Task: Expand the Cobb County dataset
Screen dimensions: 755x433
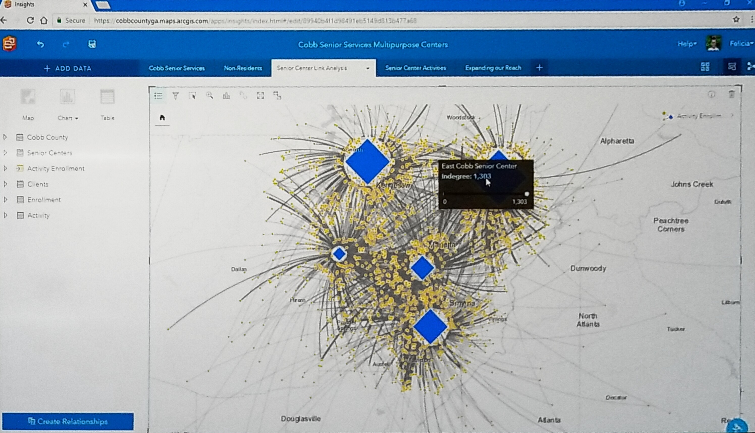Action: (5, 137)
